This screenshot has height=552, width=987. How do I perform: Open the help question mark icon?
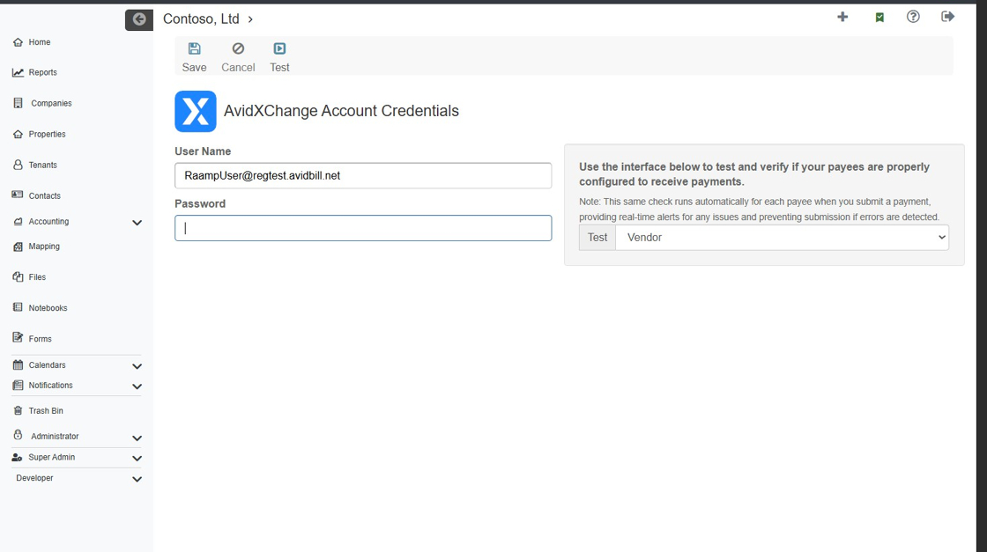pyautogui.click(x=913, y=17)
